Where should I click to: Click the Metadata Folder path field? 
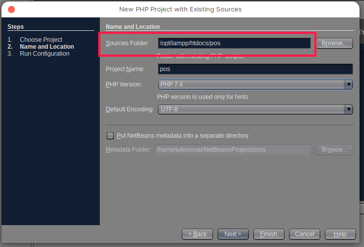coord(233,150)
